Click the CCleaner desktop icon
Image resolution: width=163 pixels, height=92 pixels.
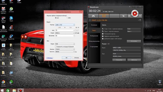coord(11,28)
